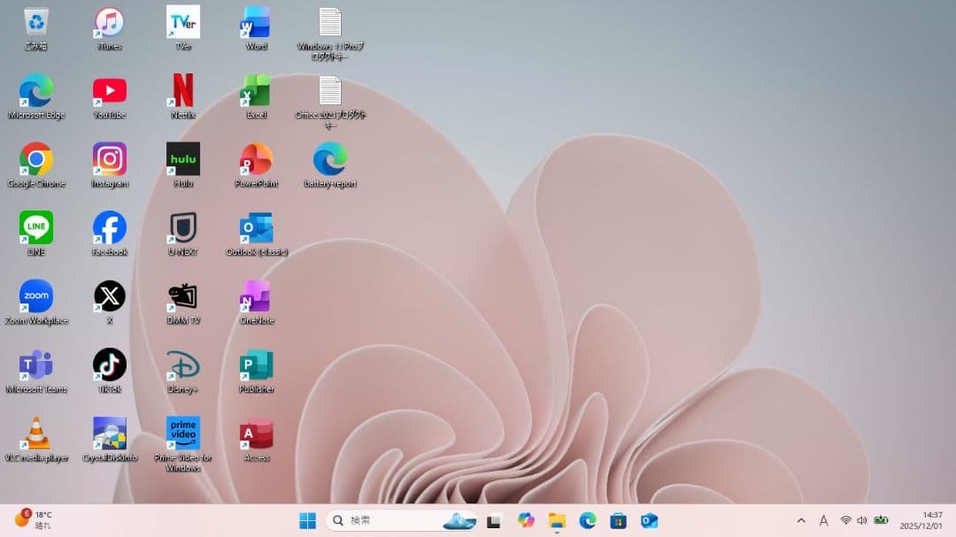Select the TikTok desktop shortcut

[x=110, y=364]
